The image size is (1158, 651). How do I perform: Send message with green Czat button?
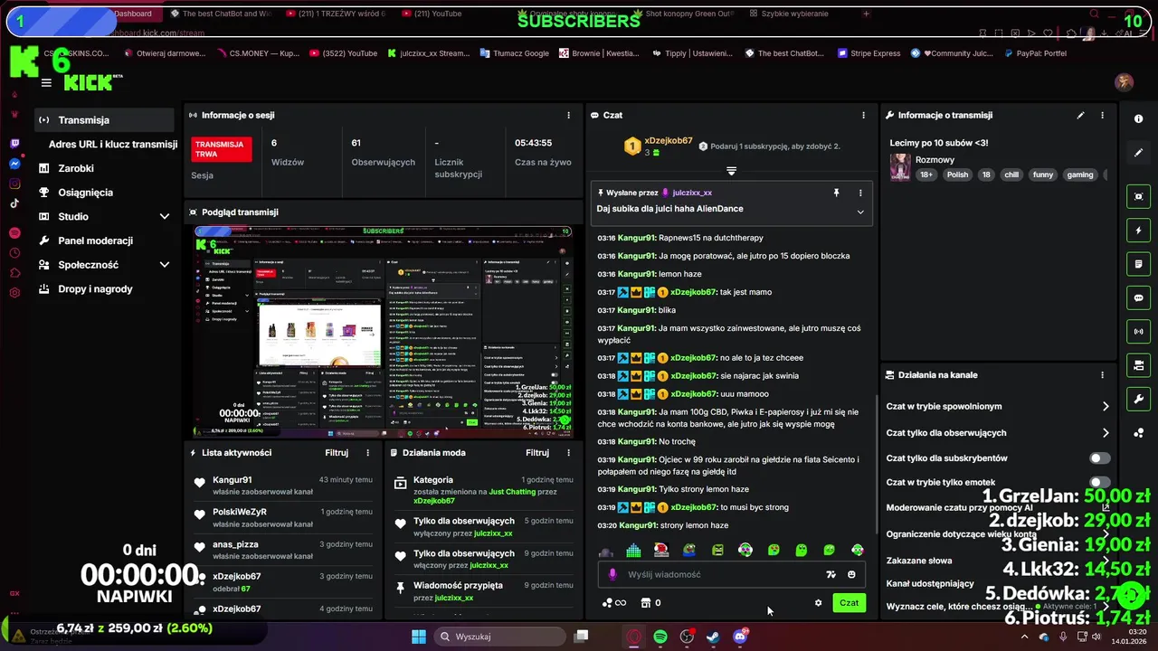tap(849, 602)
